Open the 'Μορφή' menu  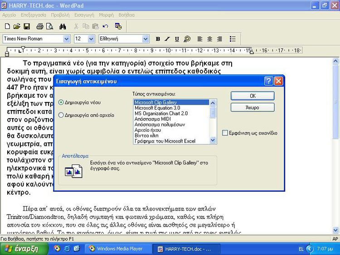(106, 15)
